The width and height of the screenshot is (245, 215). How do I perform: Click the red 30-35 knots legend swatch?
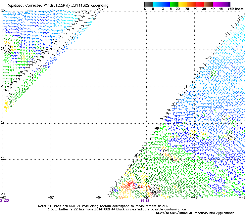click(200, 4)
